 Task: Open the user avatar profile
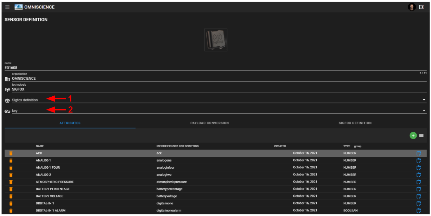(412, 7)
